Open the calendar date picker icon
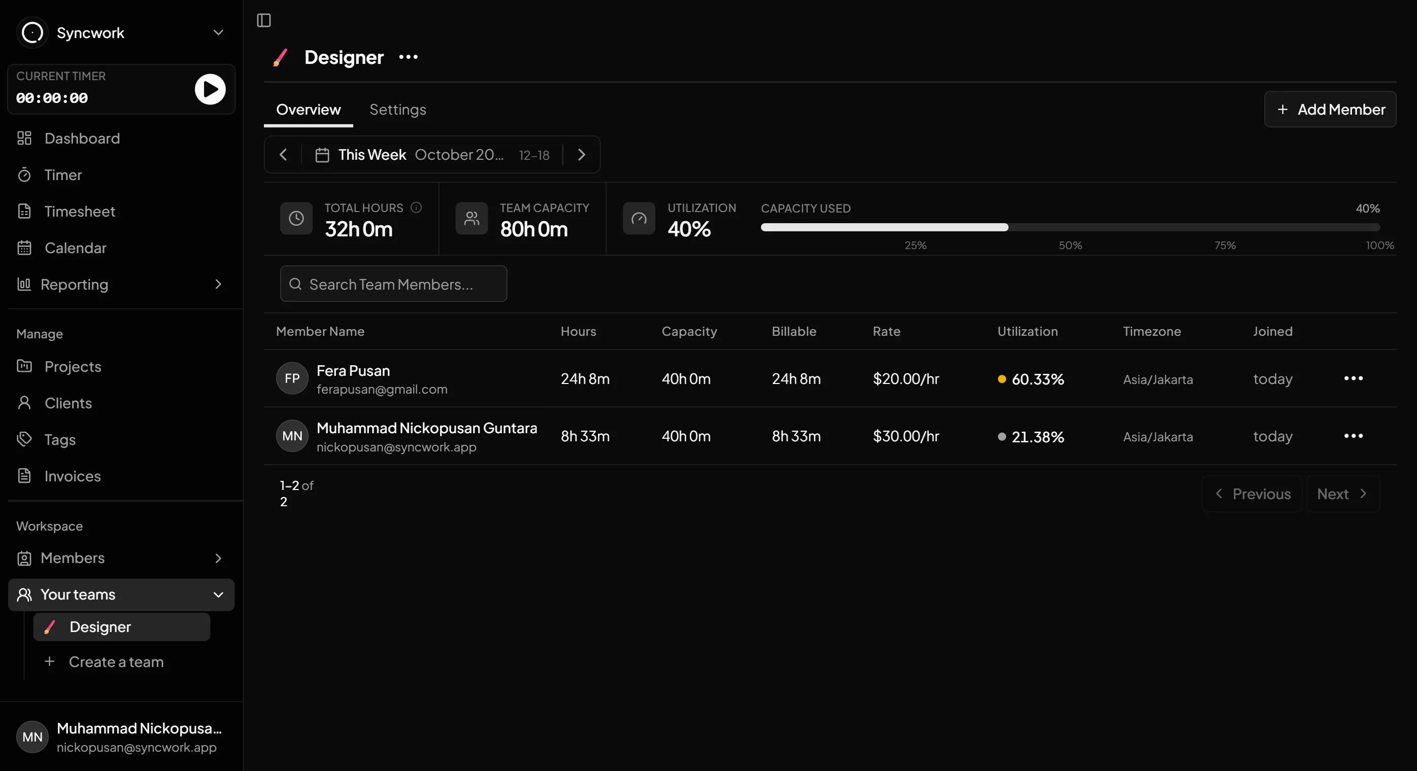Screen dimensions: 1417x771 (322, 155)
